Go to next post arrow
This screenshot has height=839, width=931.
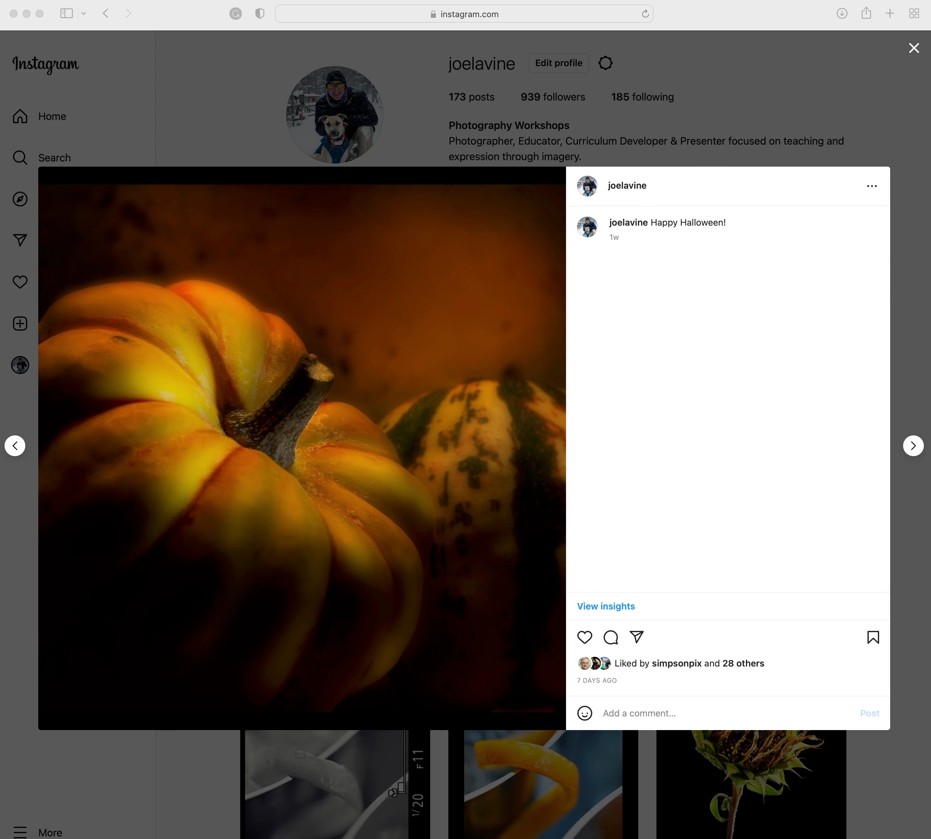[x=913, y=446]
